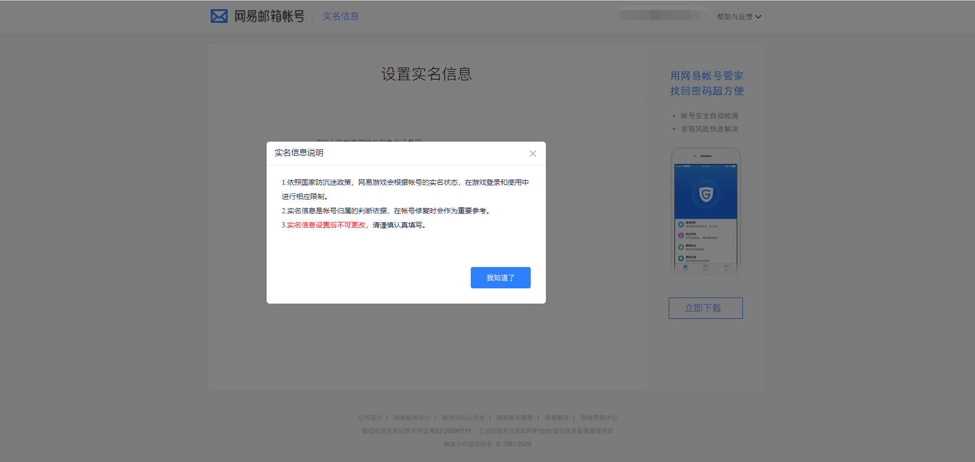Expand the 安全手机 chevron arrow

coord(733,235)
